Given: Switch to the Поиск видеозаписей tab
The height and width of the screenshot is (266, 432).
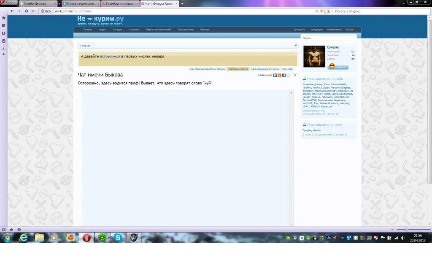Looking at the screenshot, I should [x=81, y=3].
